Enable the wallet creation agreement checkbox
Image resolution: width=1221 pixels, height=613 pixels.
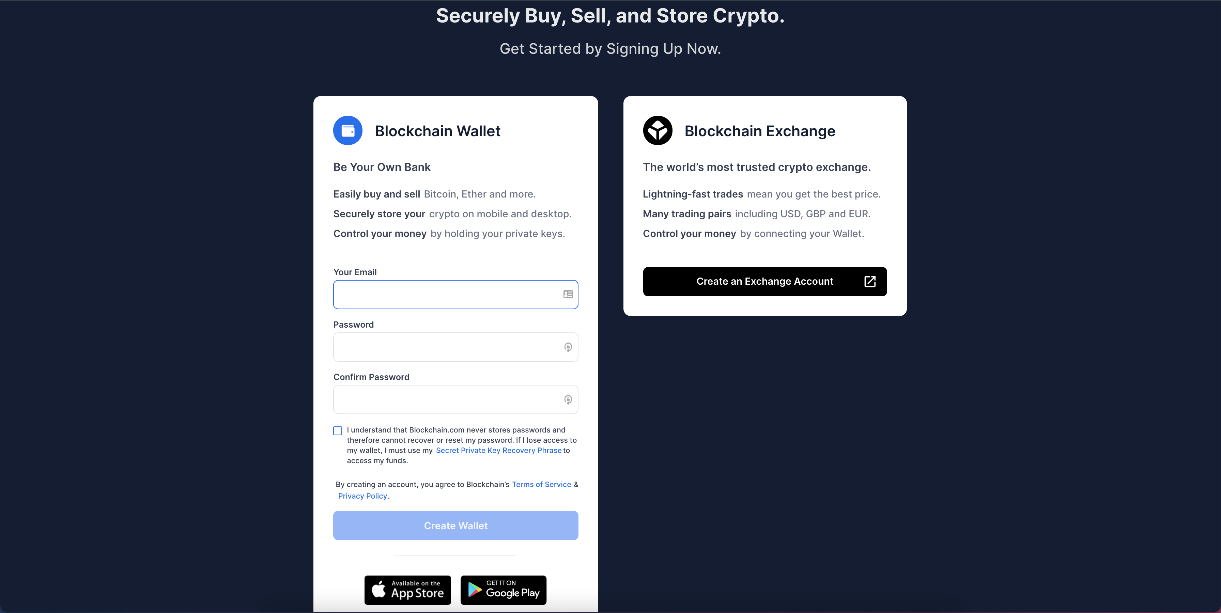337,429
